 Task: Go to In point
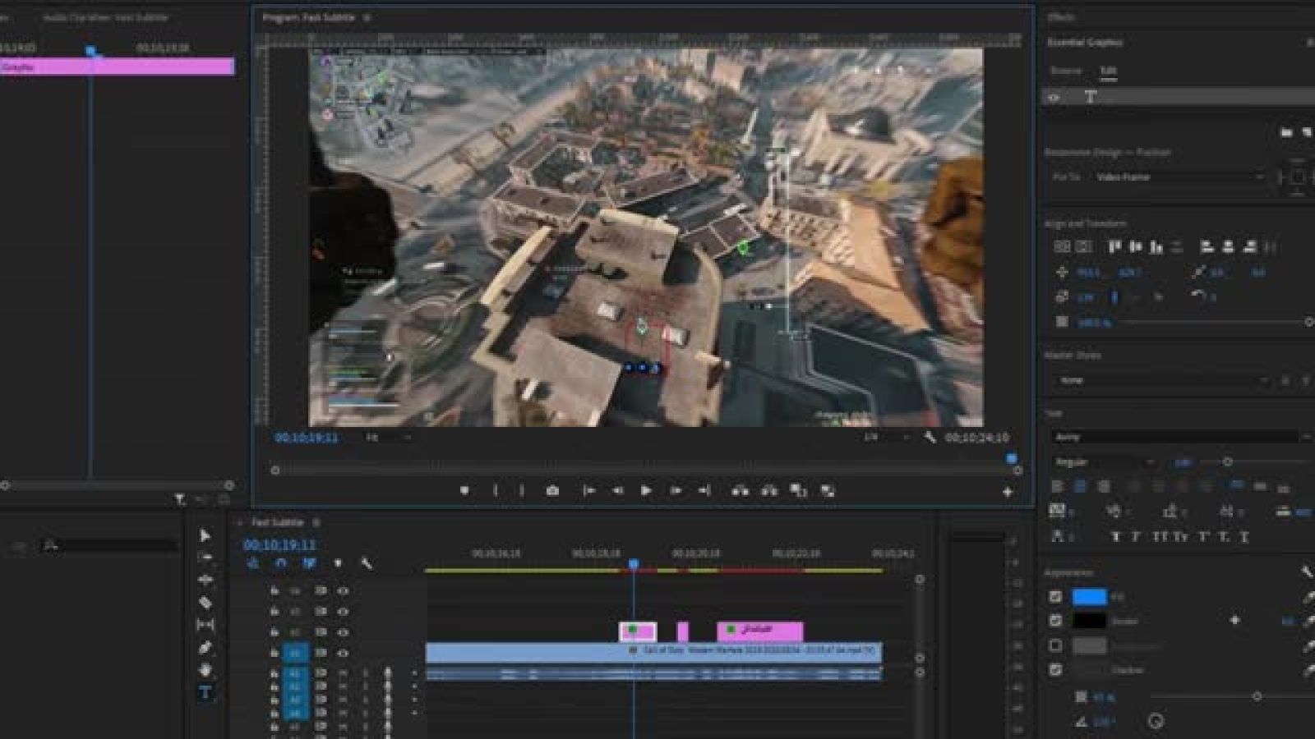point(588,491)
